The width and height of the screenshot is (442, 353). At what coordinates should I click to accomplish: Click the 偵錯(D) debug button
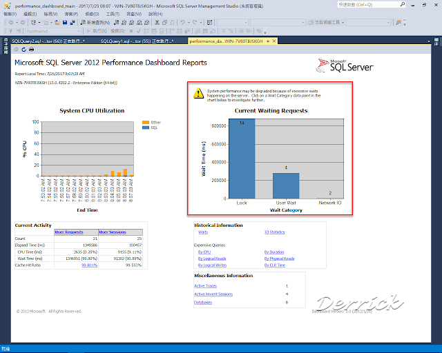(x=117, y=31)
